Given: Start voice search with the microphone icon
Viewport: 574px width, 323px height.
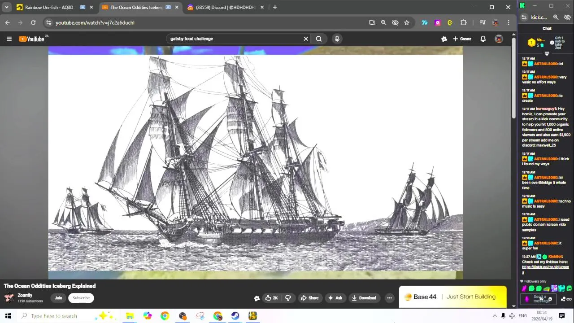Looking at the screenshot, I should [337, 39].
